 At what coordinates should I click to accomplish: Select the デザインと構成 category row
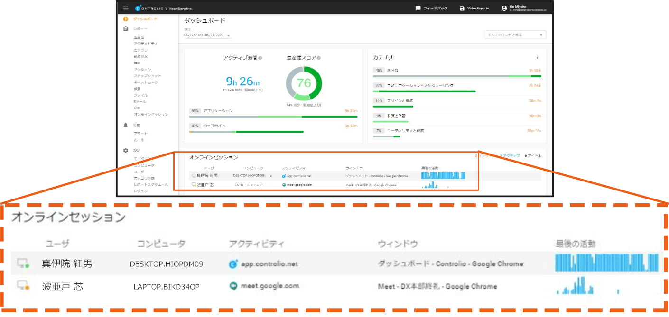457,102
